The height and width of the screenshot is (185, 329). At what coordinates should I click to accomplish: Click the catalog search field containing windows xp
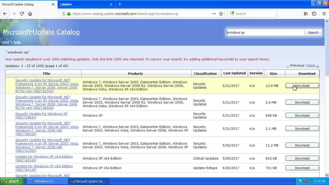click(265, 32)
